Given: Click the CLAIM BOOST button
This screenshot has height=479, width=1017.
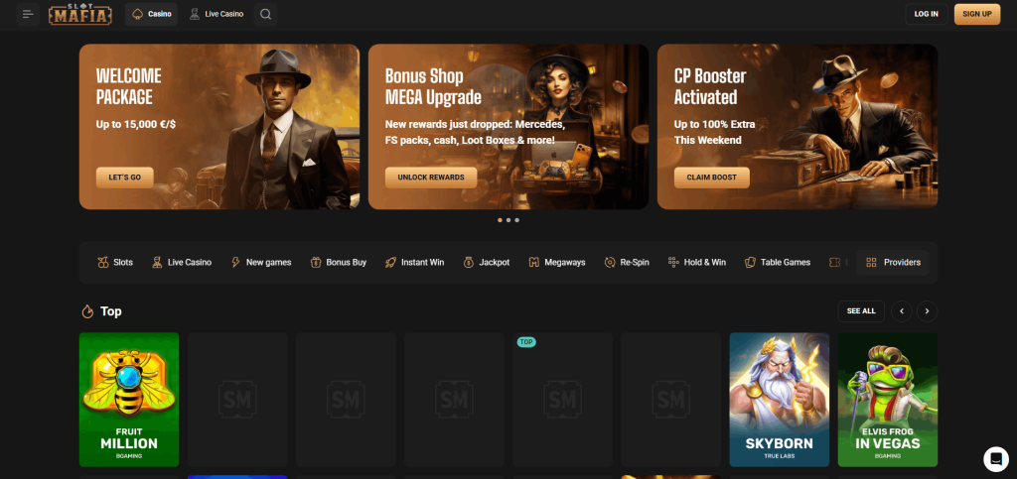Looking at the screenshot, I should (711, 178).
